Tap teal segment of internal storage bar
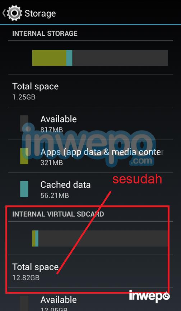The height and width of the screenshot is (311, 181). click(69, 58)
